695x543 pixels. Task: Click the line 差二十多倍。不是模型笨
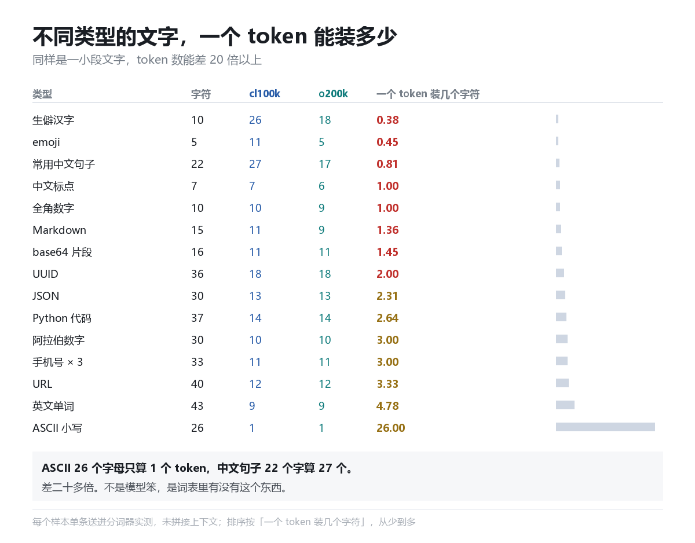(164, 487)
